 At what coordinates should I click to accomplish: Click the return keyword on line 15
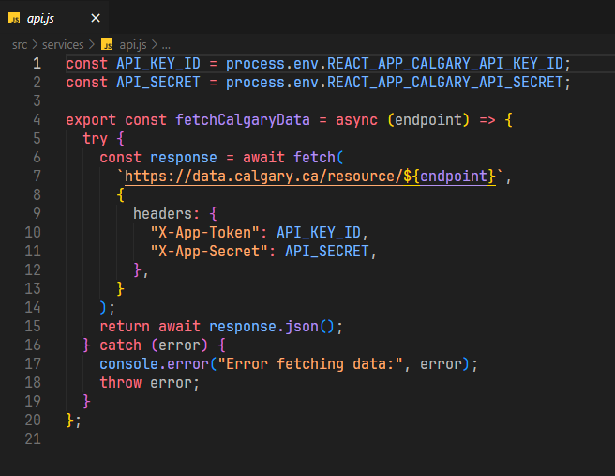[125, 327]
